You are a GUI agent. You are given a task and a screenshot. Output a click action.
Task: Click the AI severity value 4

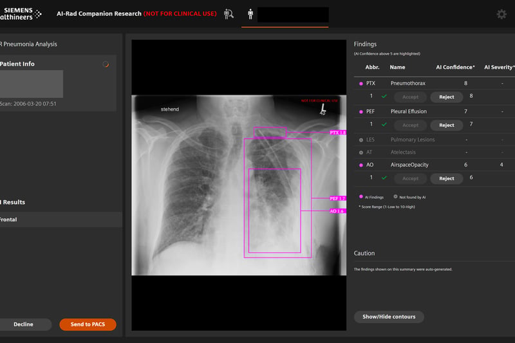point(501,165)
